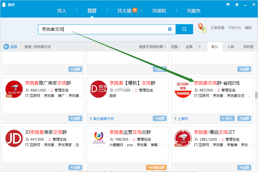Image resolution: width=258 pixels, height=172 pixels.
Task: Open avatar of 京挑客-爆品交流JZT
Action: [x=183, y=138]
